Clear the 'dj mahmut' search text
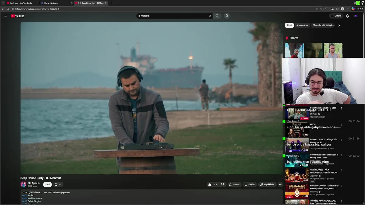This screenshot has height=205, width=365. tap(210, 16)
